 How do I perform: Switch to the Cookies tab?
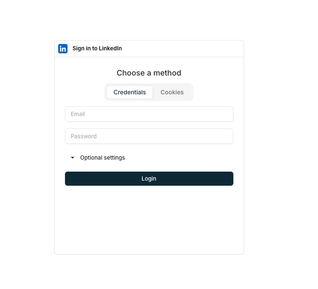pos(172,92)
